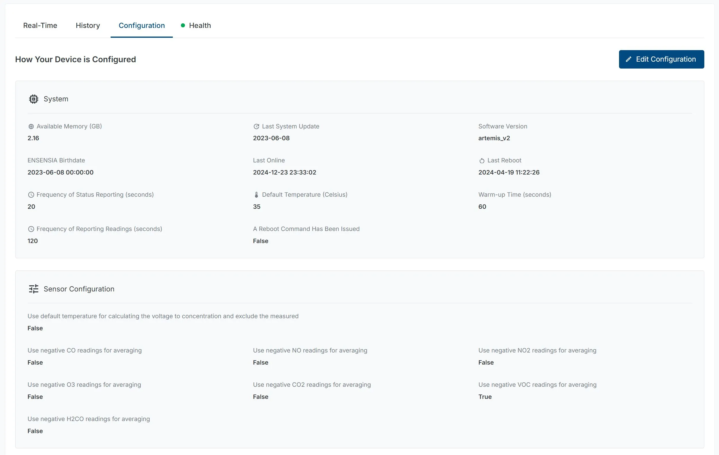The image size is (719, 455).
Task: Click the Last System Update refresh icon
Action: click(256, 127)
